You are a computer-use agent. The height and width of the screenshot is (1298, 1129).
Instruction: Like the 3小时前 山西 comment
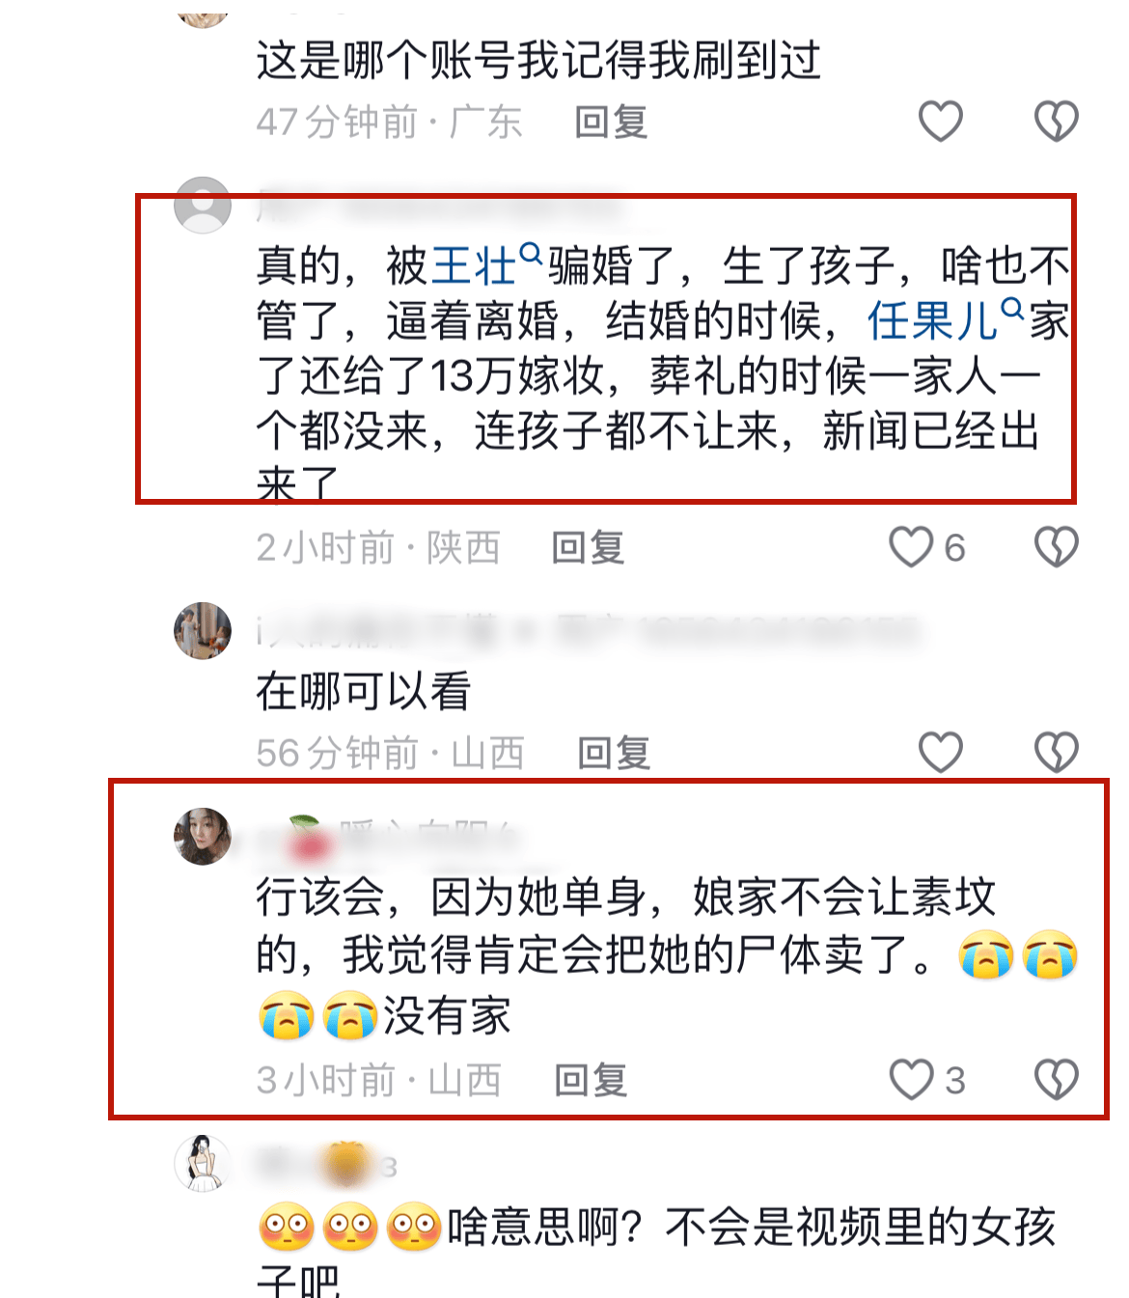click(911, 1080)
